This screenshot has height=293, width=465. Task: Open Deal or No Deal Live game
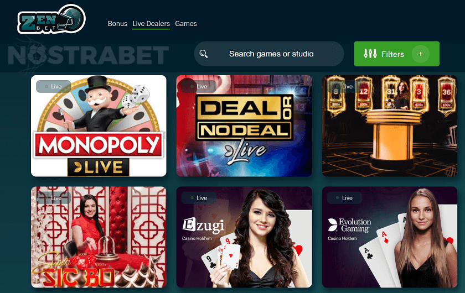point(244,126)
